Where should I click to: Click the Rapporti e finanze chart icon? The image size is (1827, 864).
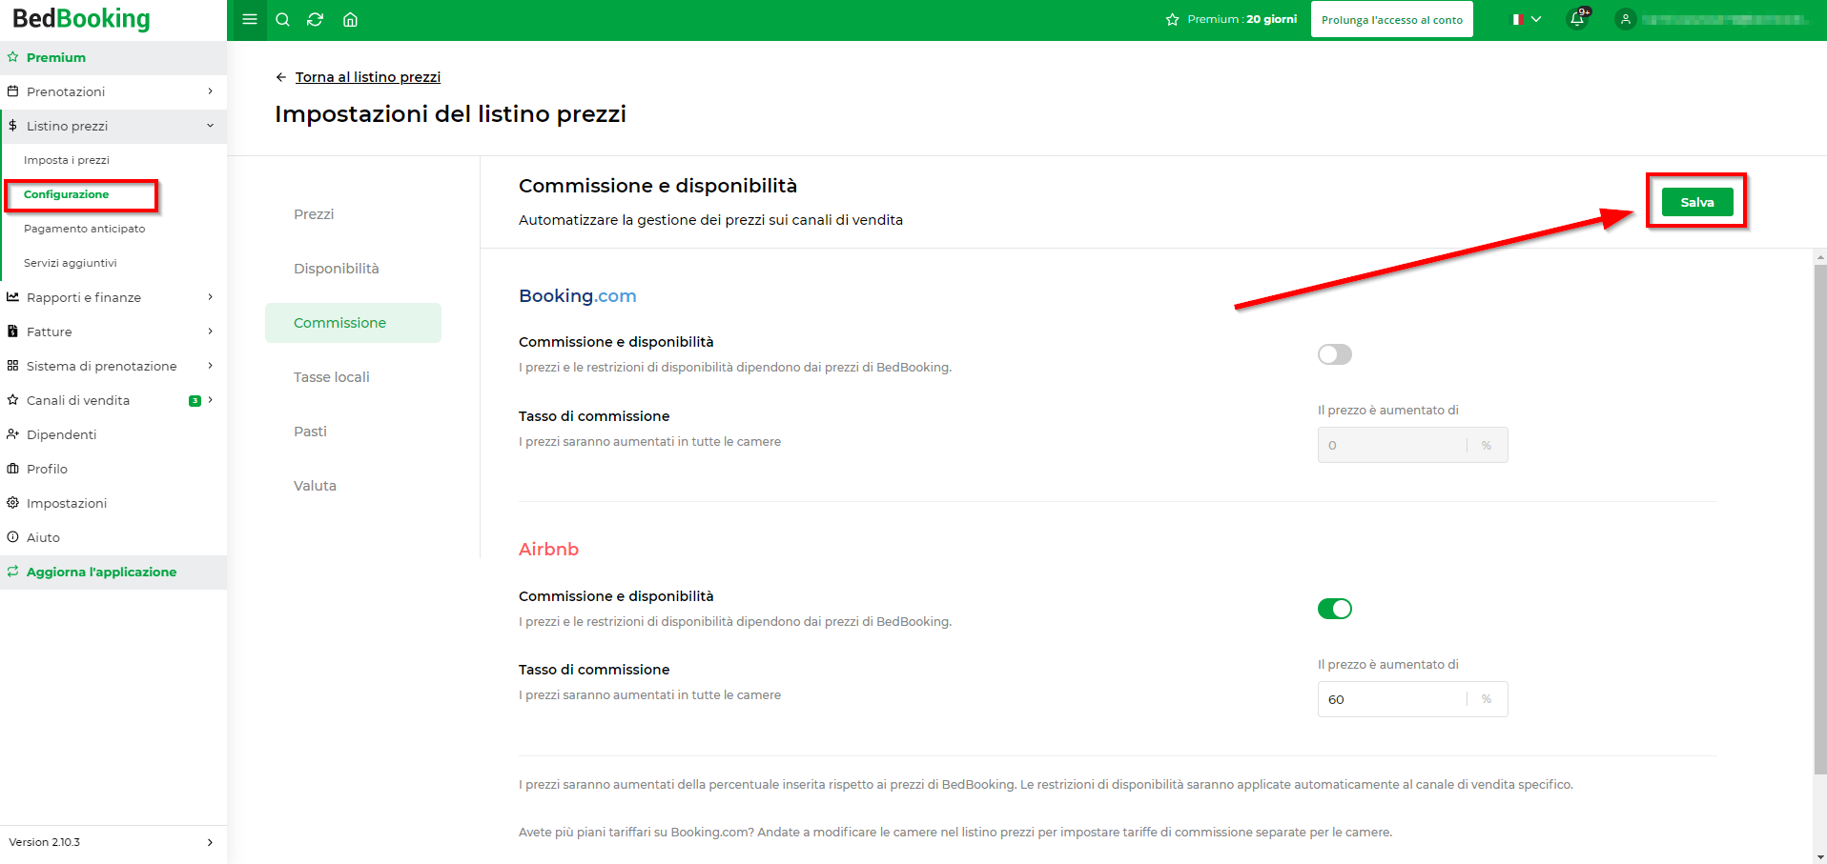[x=12, y=297]
